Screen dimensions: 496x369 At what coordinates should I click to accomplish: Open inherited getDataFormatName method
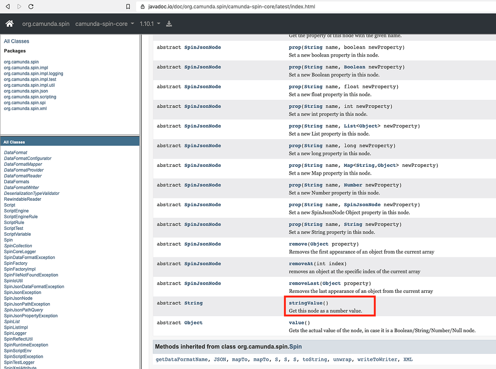coord(182,359)
